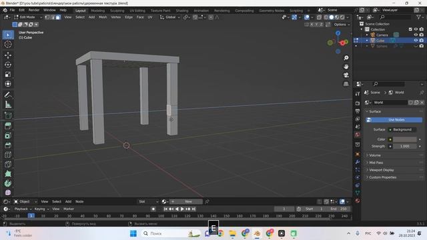Click New material button in shader editor
The width and height of the screenshot is (427, 240).
[186, 201]
